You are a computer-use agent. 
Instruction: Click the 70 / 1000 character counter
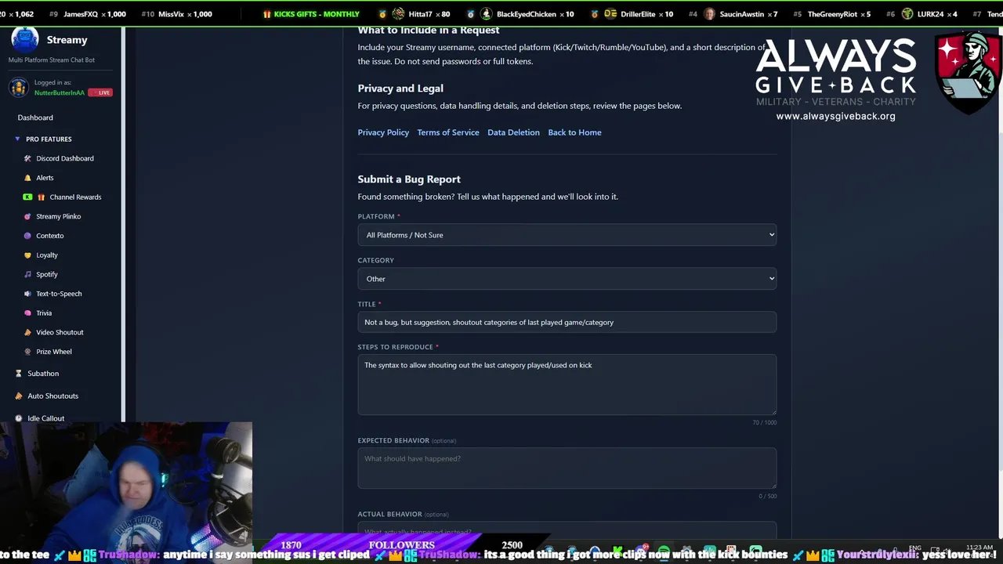tap(764, 422)
